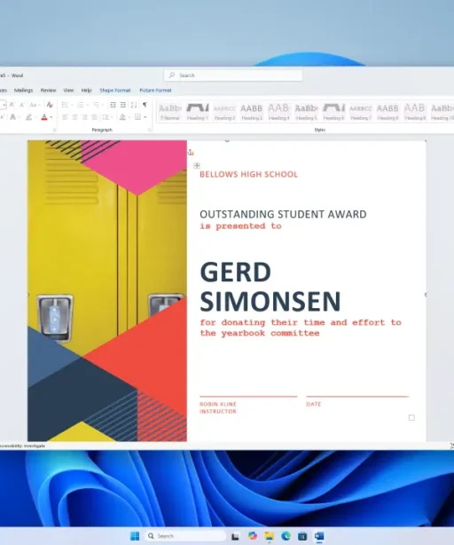
Task: Open font color dropdown arrow
Action: (x=51, y=117)
